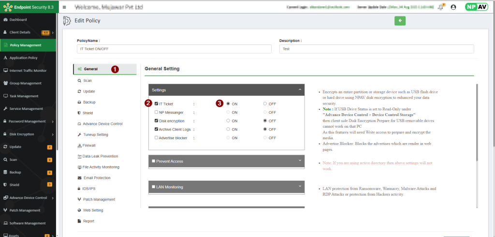
Task: Click the green back arrow button
Action: coord(400,21)
